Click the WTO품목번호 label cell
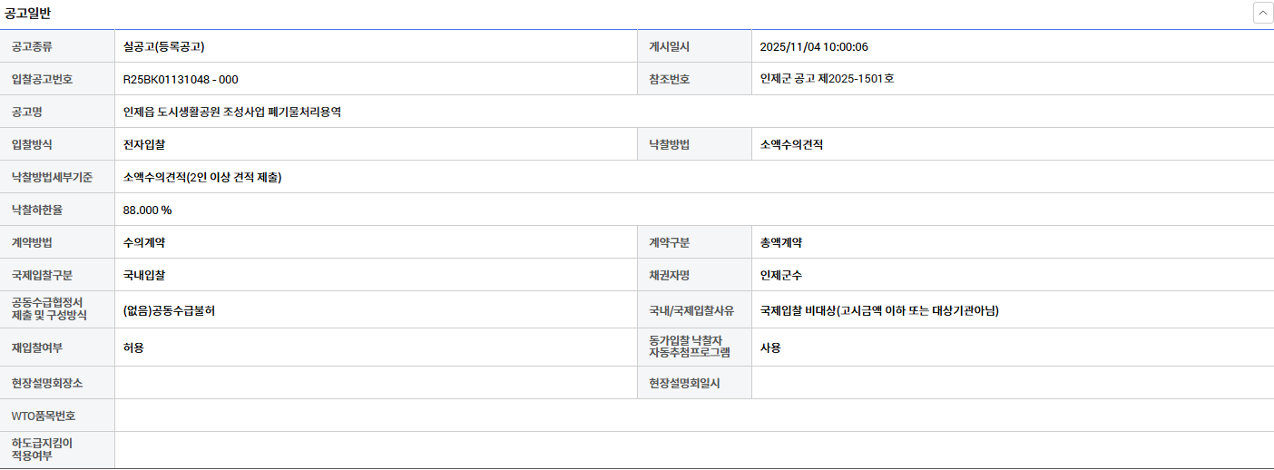The height and width of the screenshot is (470, 1274). coord(44,416)
